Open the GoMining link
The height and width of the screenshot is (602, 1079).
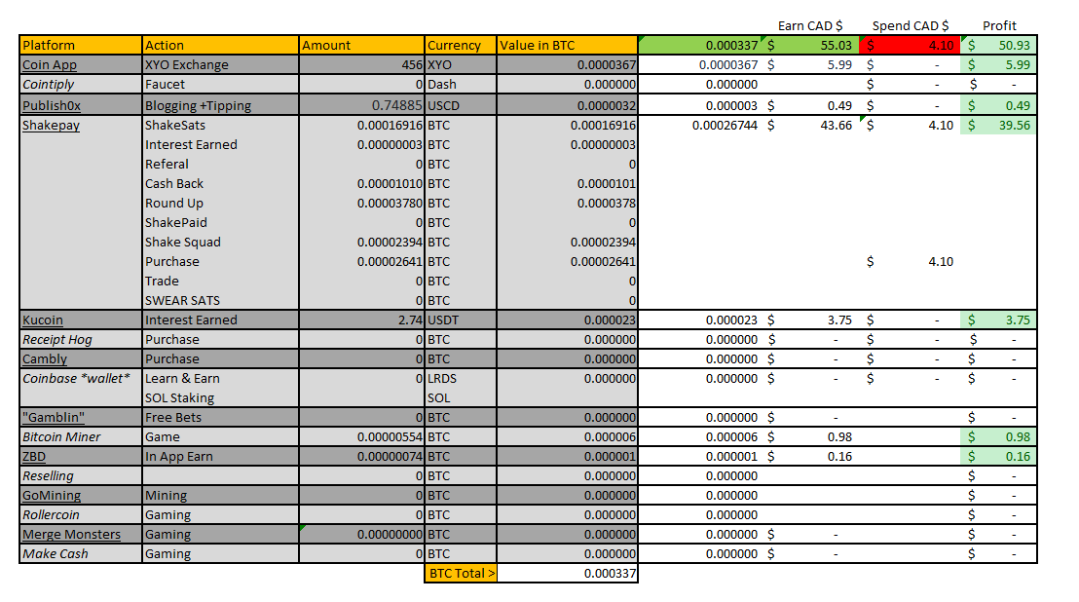pyautogui.click(x=52, y=496)
